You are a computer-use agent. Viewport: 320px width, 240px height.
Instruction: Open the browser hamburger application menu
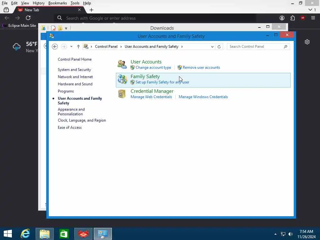313,18
